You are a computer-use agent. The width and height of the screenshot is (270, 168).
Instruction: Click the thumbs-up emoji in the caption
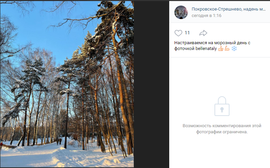[221, 49]
